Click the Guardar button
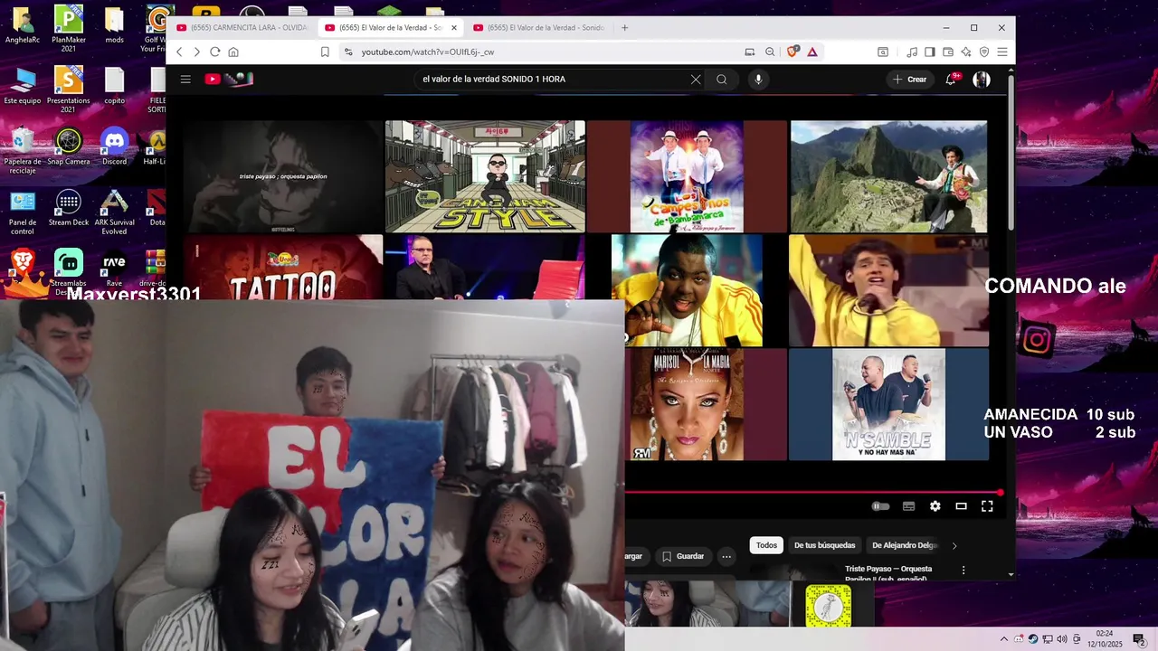Screen dimensions: 1158x651 click(681, 556)
